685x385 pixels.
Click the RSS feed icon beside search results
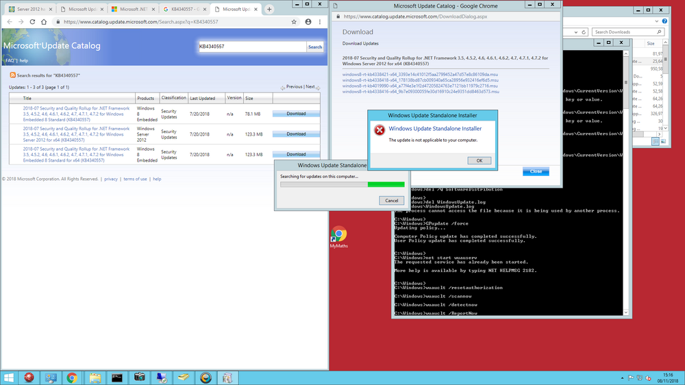click(12, 75)
